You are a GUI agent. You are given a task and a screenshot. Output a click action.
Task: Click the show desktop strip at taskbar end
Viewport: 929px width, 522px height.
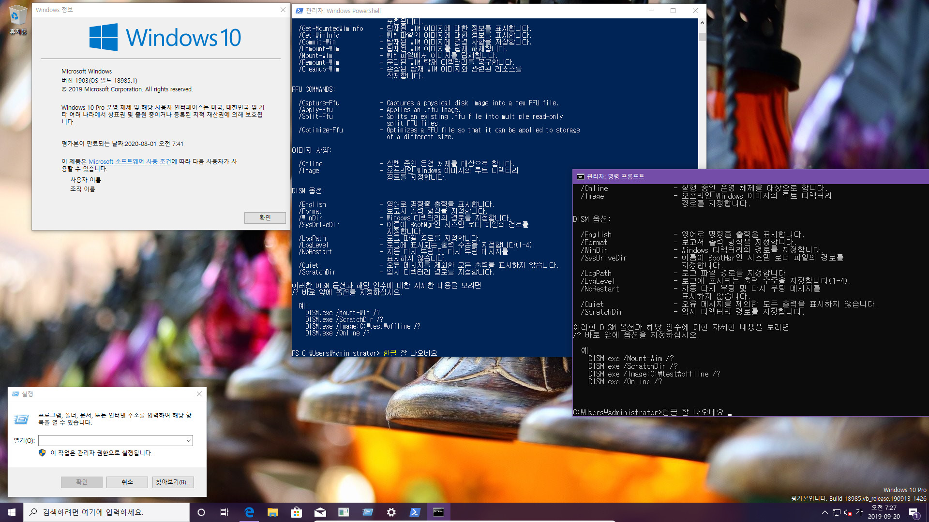click(927, 512)
